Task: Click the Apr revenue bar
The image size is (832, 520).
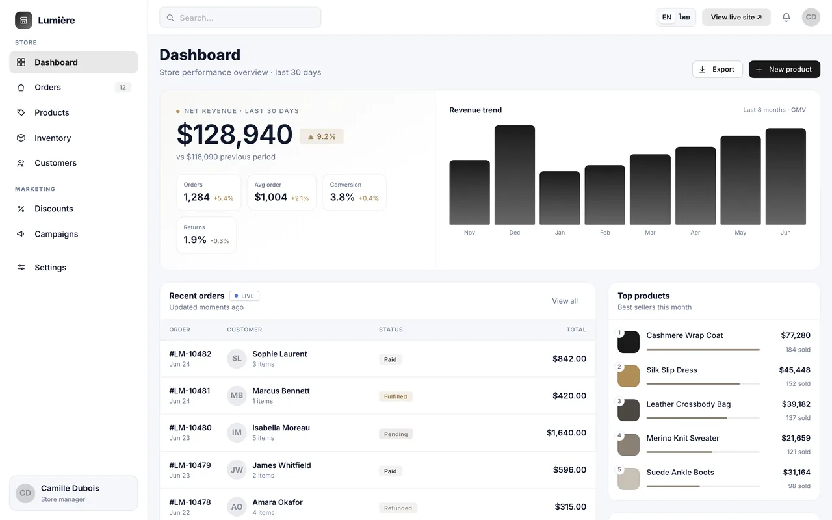Action: point(695,186)
